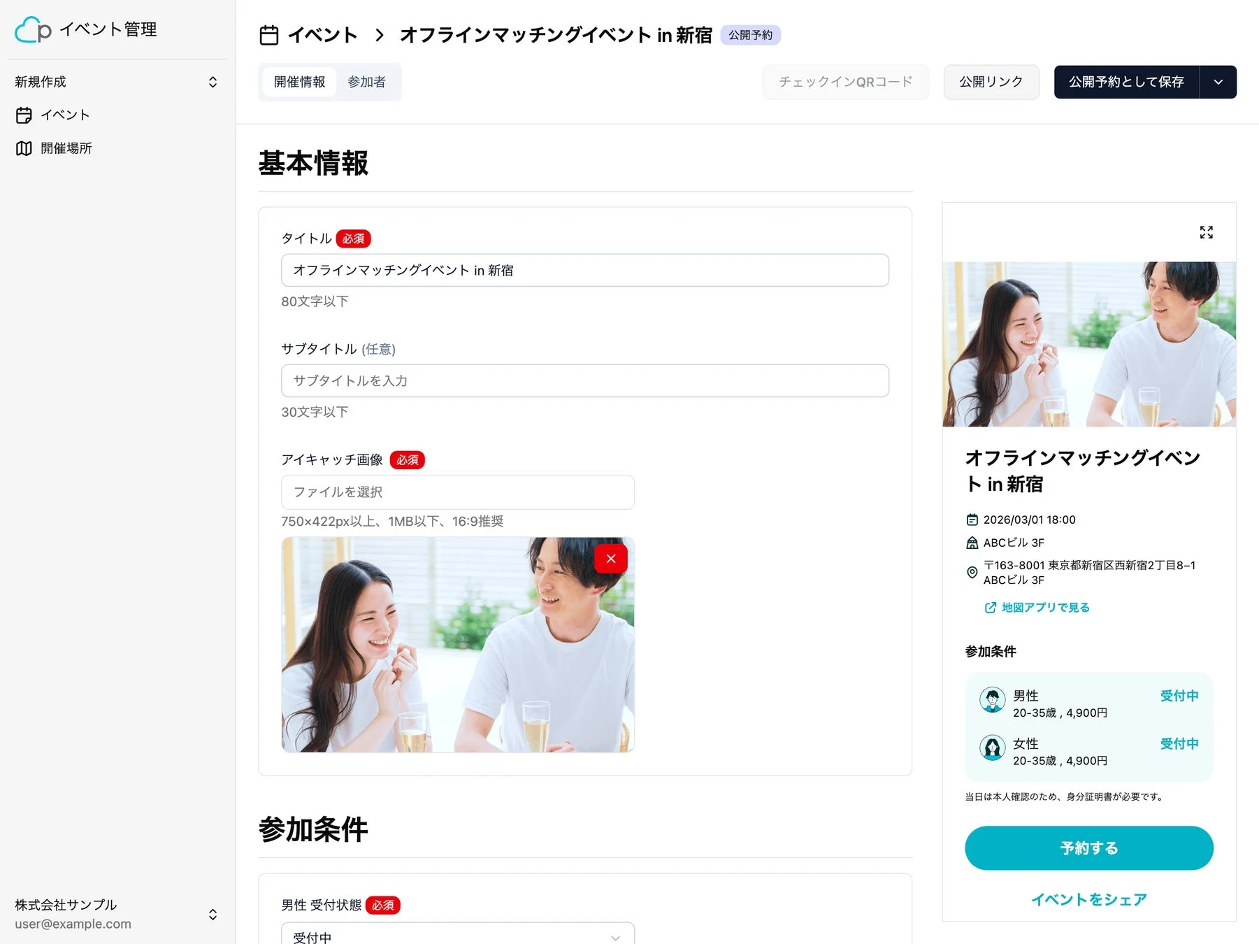The height and width of the screenshot is (944, 1259).
Task: Open 開催場所 via the map icon
Action: tap(24, 148)
